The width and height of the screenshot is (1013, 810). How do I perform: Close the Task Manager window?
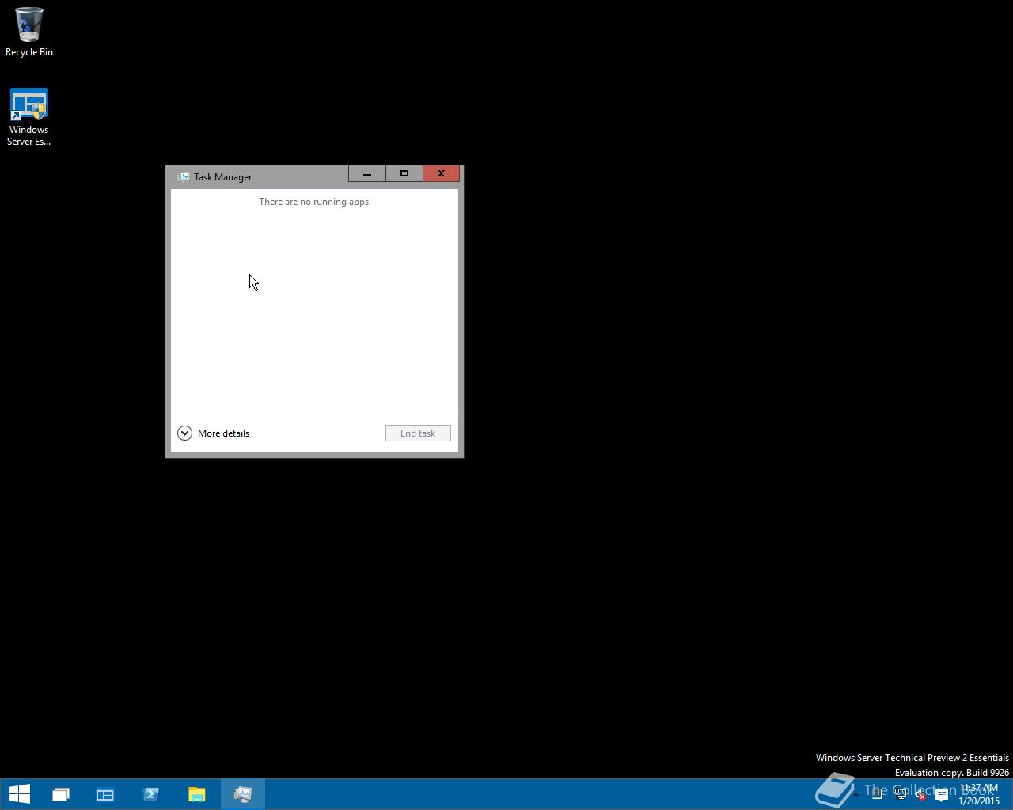pyautogui.click(x=442, y=174)
